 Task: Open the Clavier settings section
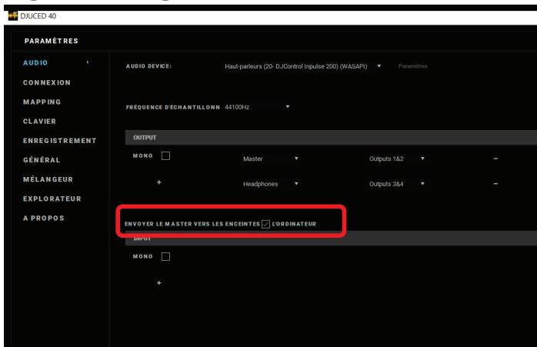coord(40,122)
